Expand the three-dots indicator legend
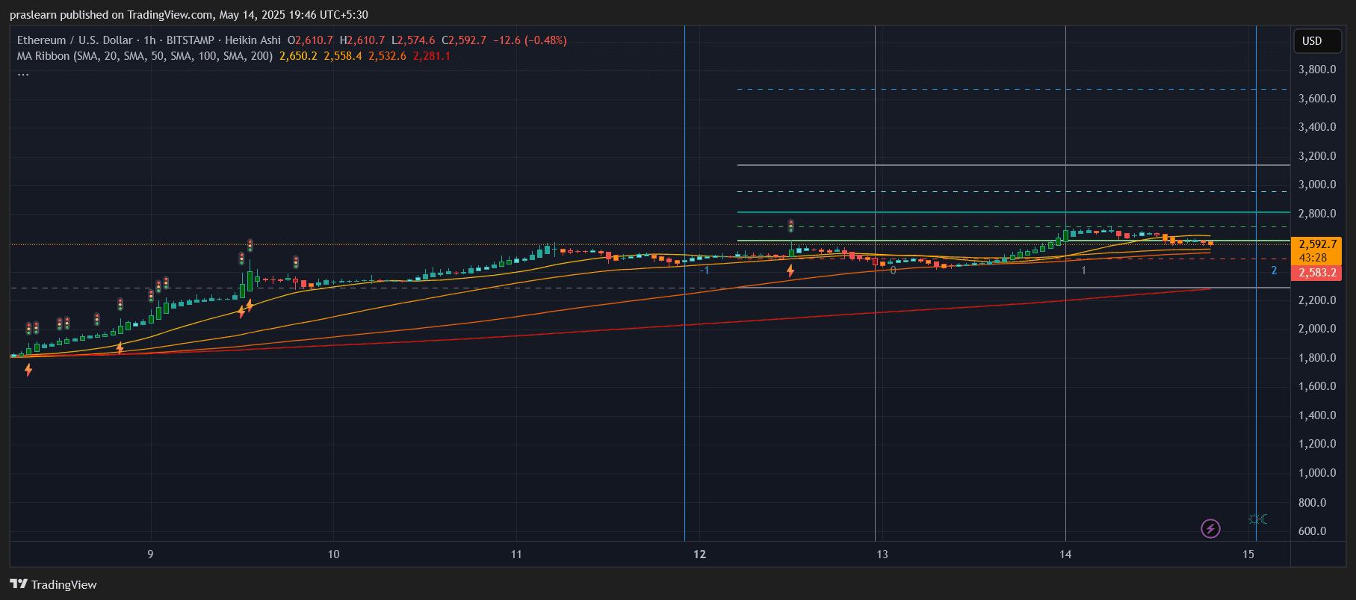The height and width of the screenshot is (600, 1356). point(23,72)
